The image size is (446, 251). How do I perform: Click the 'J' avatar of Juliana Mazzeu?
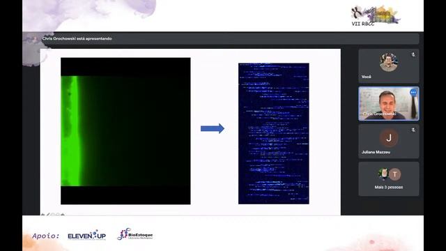click(389, 138)
